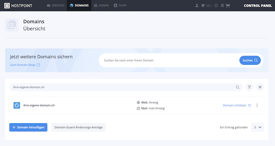The image size is (275, 146).
Task: Open the user account icon
Action: (x=197, y=6)
